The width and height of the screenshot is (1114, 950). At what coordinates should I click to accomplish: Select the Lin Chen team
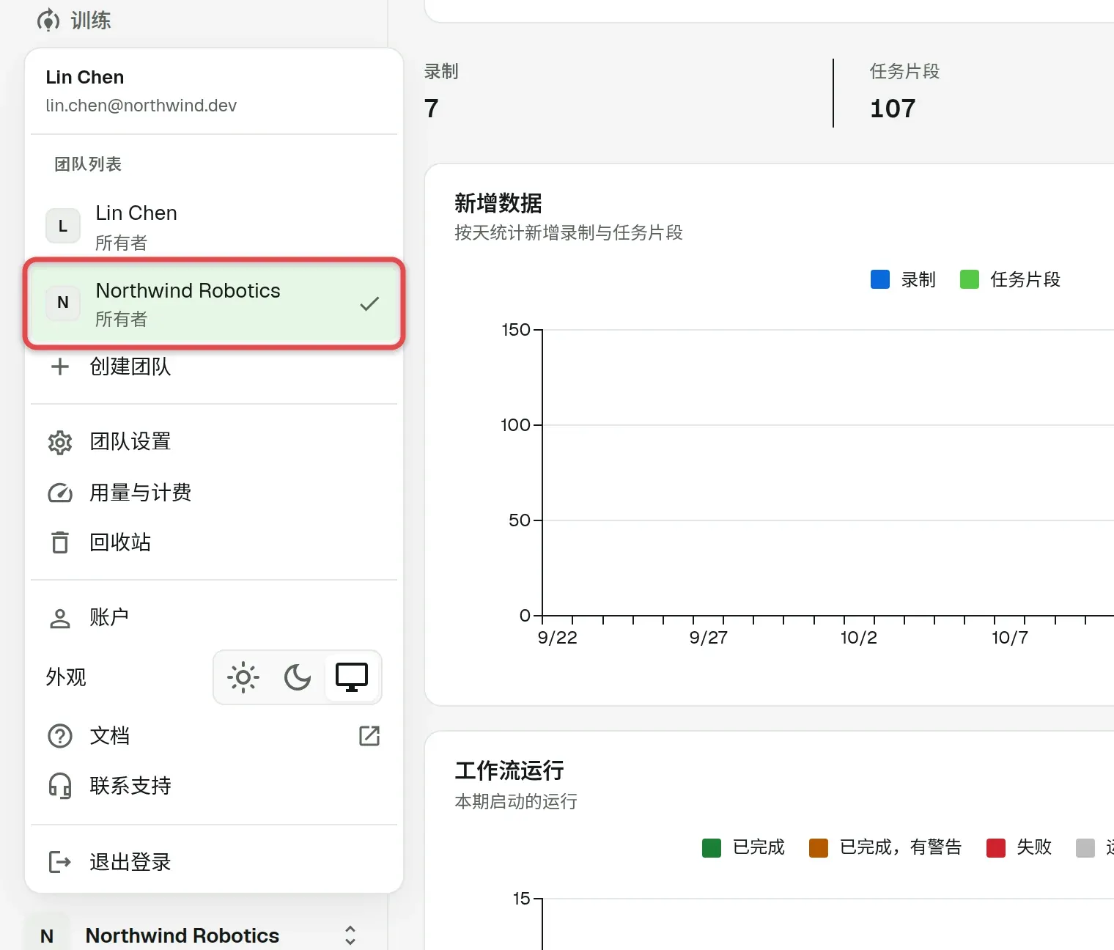[x=214, y=226]
